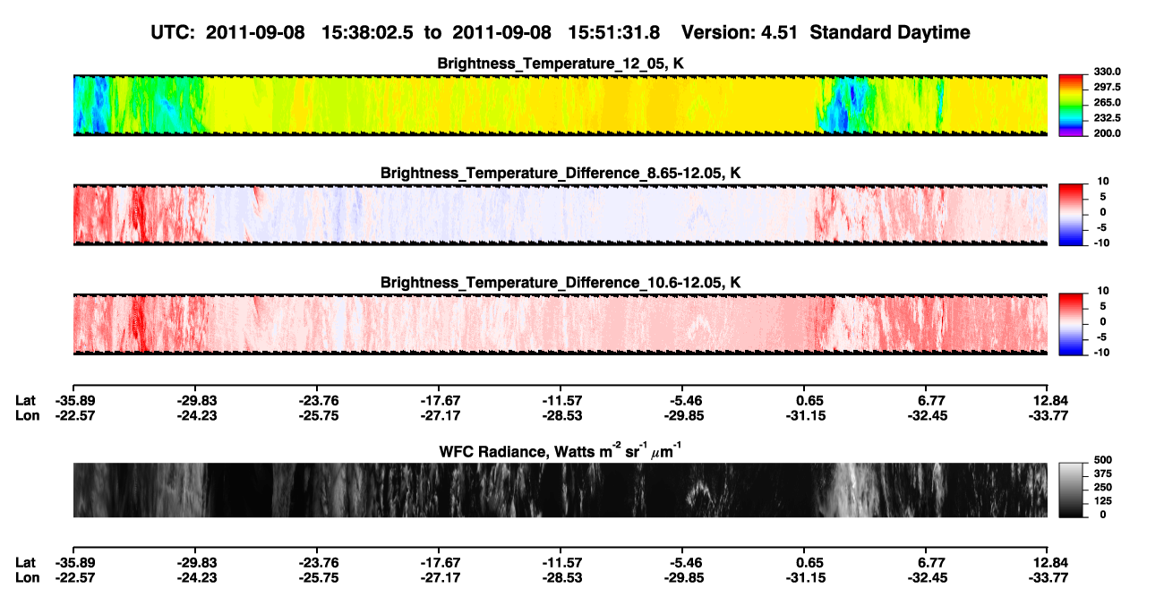Viewport: 1164px width, 597px height.
Task: Click the rainbow colorbar for brightness temperature
Action: 1071,104
